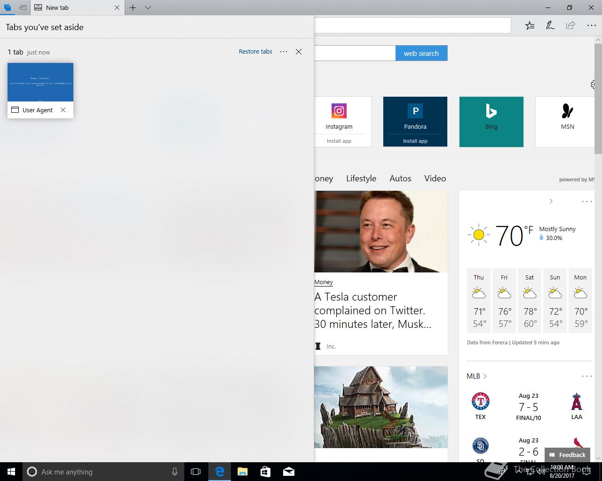Show tab previews chevron

148,8
